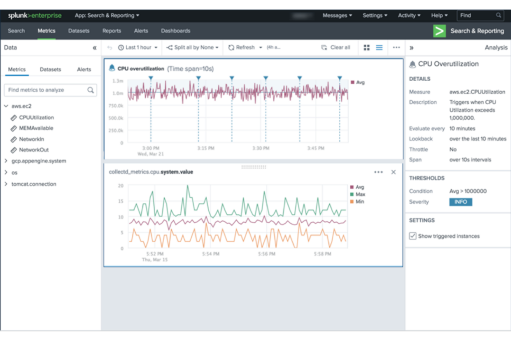This screenshot has width=511, height=341.
Task: Open the Settings menu in the top bar
Action: pos(374,15)
